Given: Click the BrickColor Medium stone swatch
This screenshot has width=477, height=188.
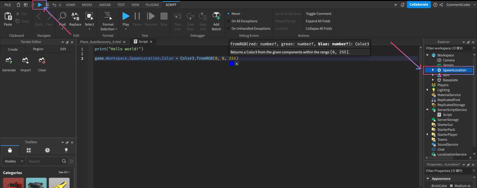Looking at the screenshot, I should (451, 186).
